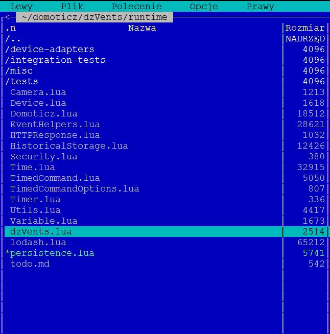Click size value 5741 of persistence.lua
This screenshot has width=330, height=334.
tap(314, 253)
